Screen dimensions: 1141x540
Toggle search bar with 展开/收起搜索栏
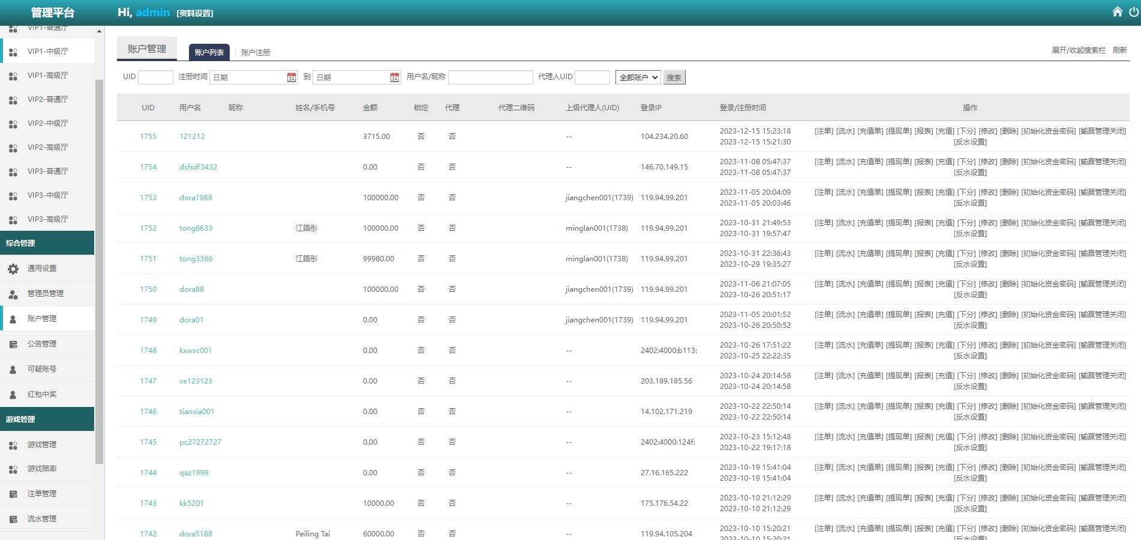(x=1078, y=50)
